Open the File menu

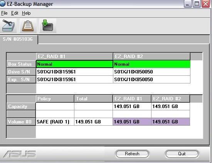[4, 13]
